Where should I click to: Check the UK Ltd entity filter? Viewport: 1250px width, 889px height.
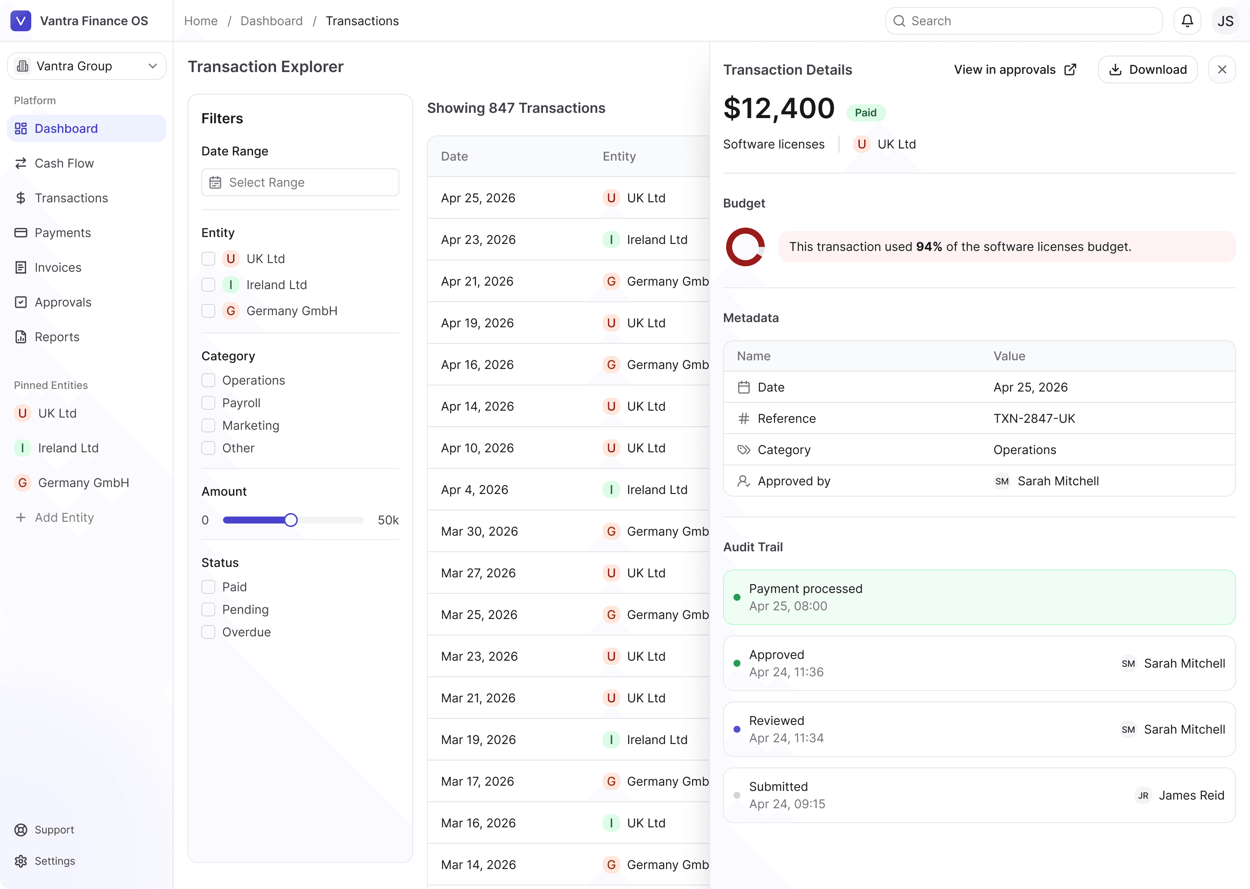208,259
